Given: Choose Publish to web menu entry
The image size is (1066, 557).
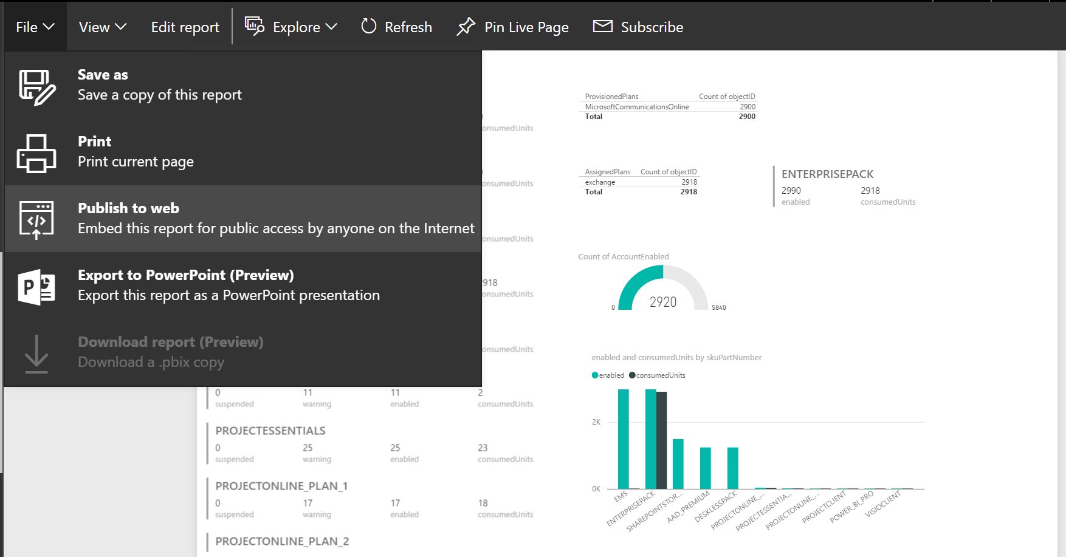Looking at the screenshot, I should pyautogui.click(x=128, y=208).
